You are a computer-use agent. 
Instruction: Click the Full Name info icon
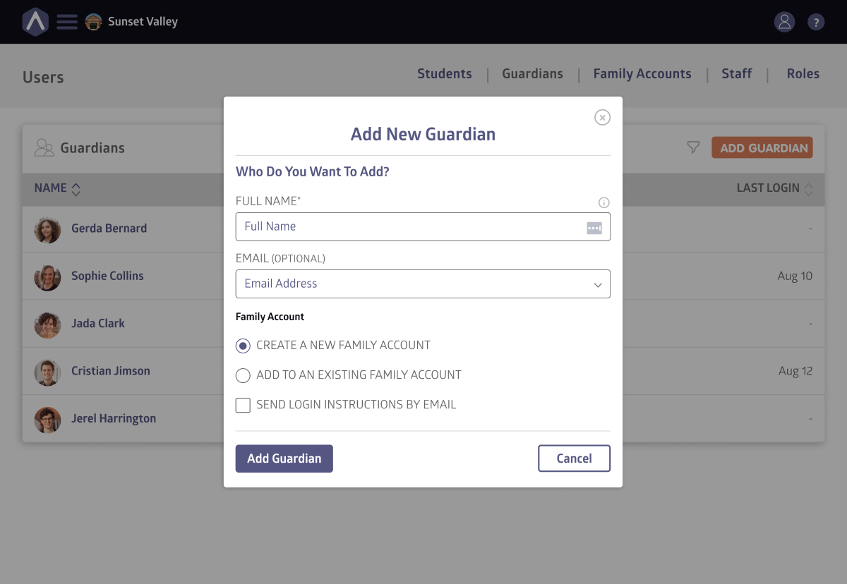click(x=603, y=202)
